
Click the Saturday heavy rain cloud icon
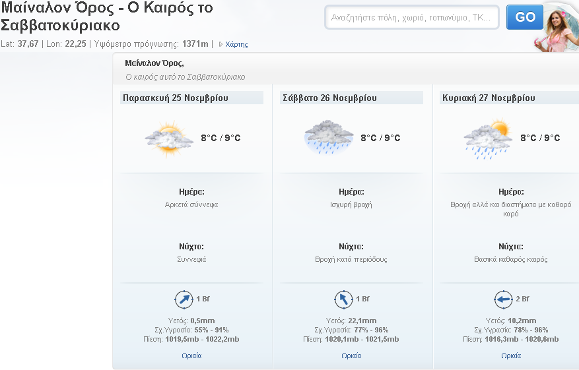coord(329,137)
